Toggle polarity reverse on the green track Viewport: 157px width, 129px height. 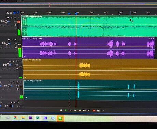[x=15, y=25]
